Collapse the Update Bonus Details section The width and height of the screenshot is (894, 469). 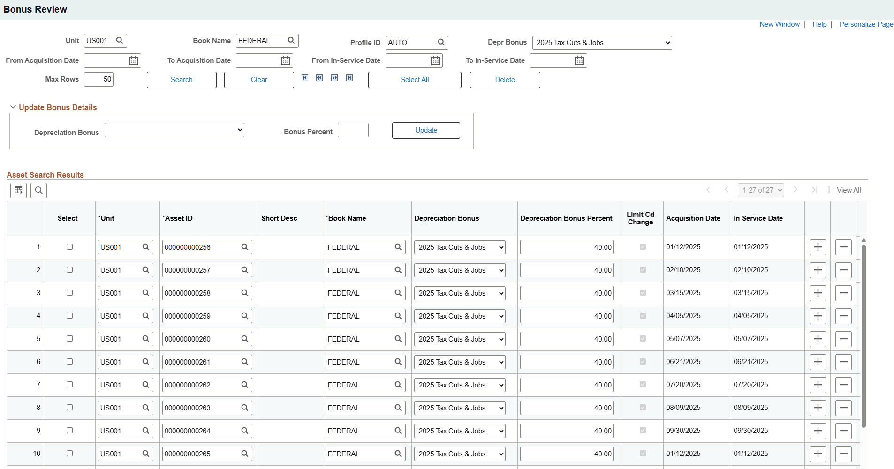coord(13,107)
